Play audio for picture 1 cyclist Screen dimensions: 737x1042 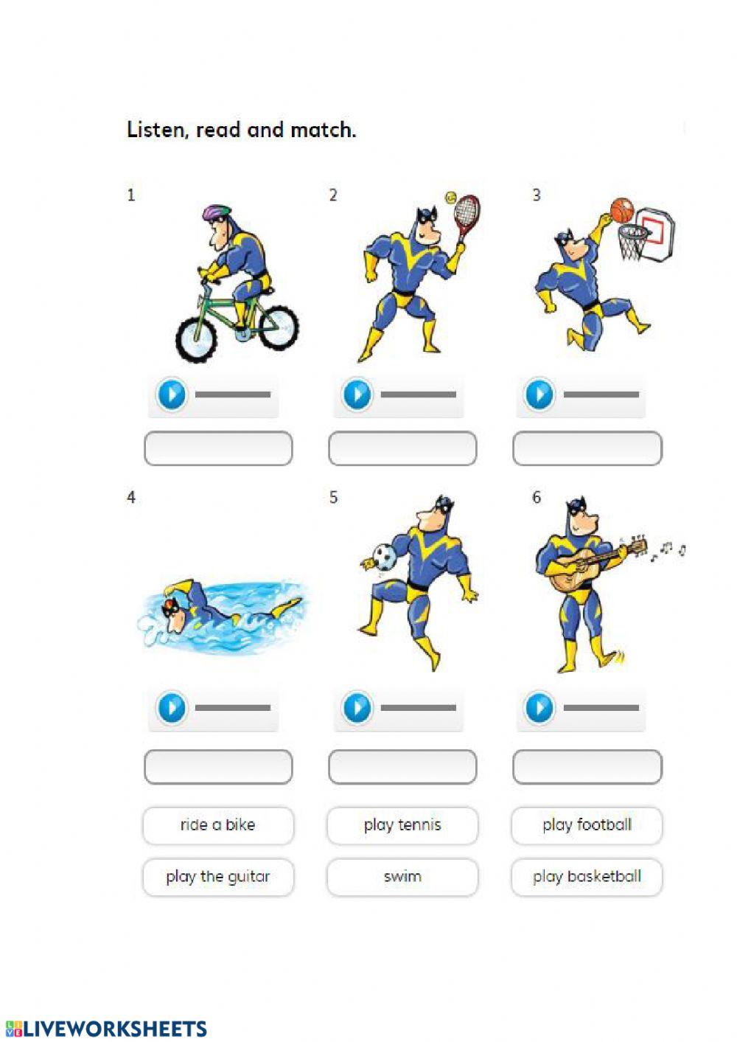point(172,395)
